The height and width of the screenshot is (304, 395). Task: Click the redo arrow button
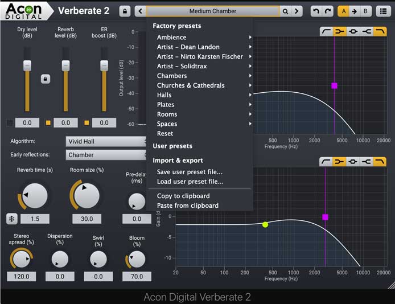coord(327,11)
